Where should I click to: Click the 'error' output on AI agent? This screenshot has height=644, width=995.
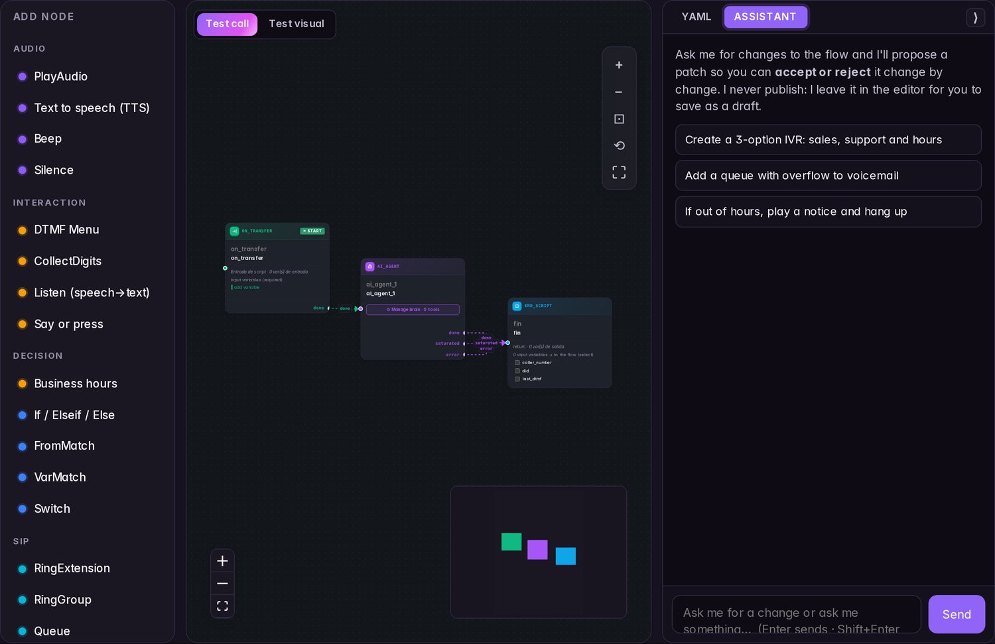point(453,355)
